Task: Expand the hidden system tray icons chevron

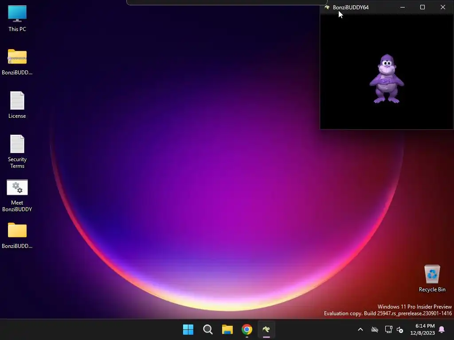Action: [x=360, y=329]
